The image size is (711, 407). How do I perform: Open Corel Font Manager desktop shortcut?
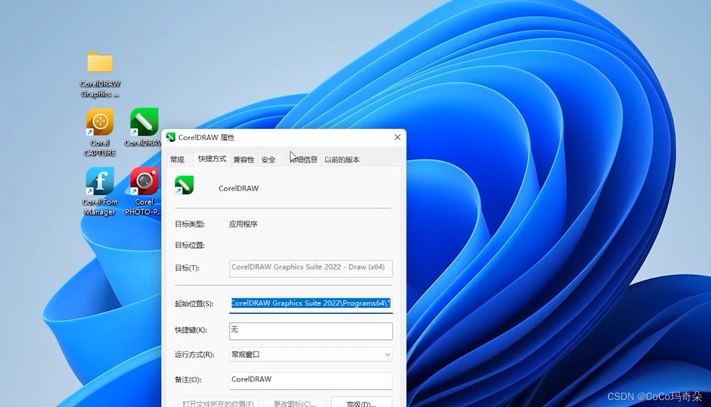tap(100, 192)
